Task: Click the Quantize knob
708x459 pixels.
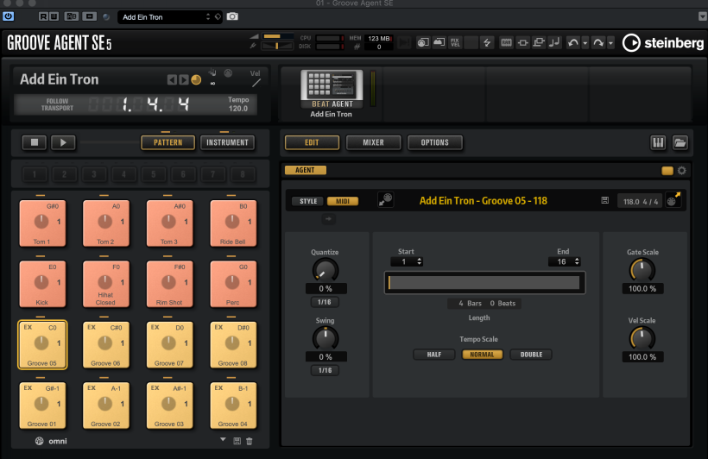Action: pyautogui.click(x=325, y=270)
